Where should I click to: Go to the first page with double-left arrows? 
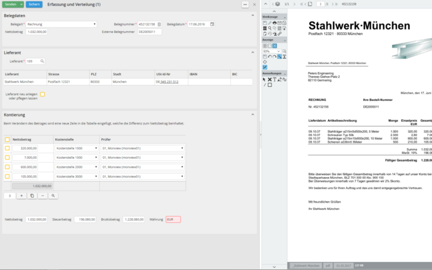pos(302,4)
